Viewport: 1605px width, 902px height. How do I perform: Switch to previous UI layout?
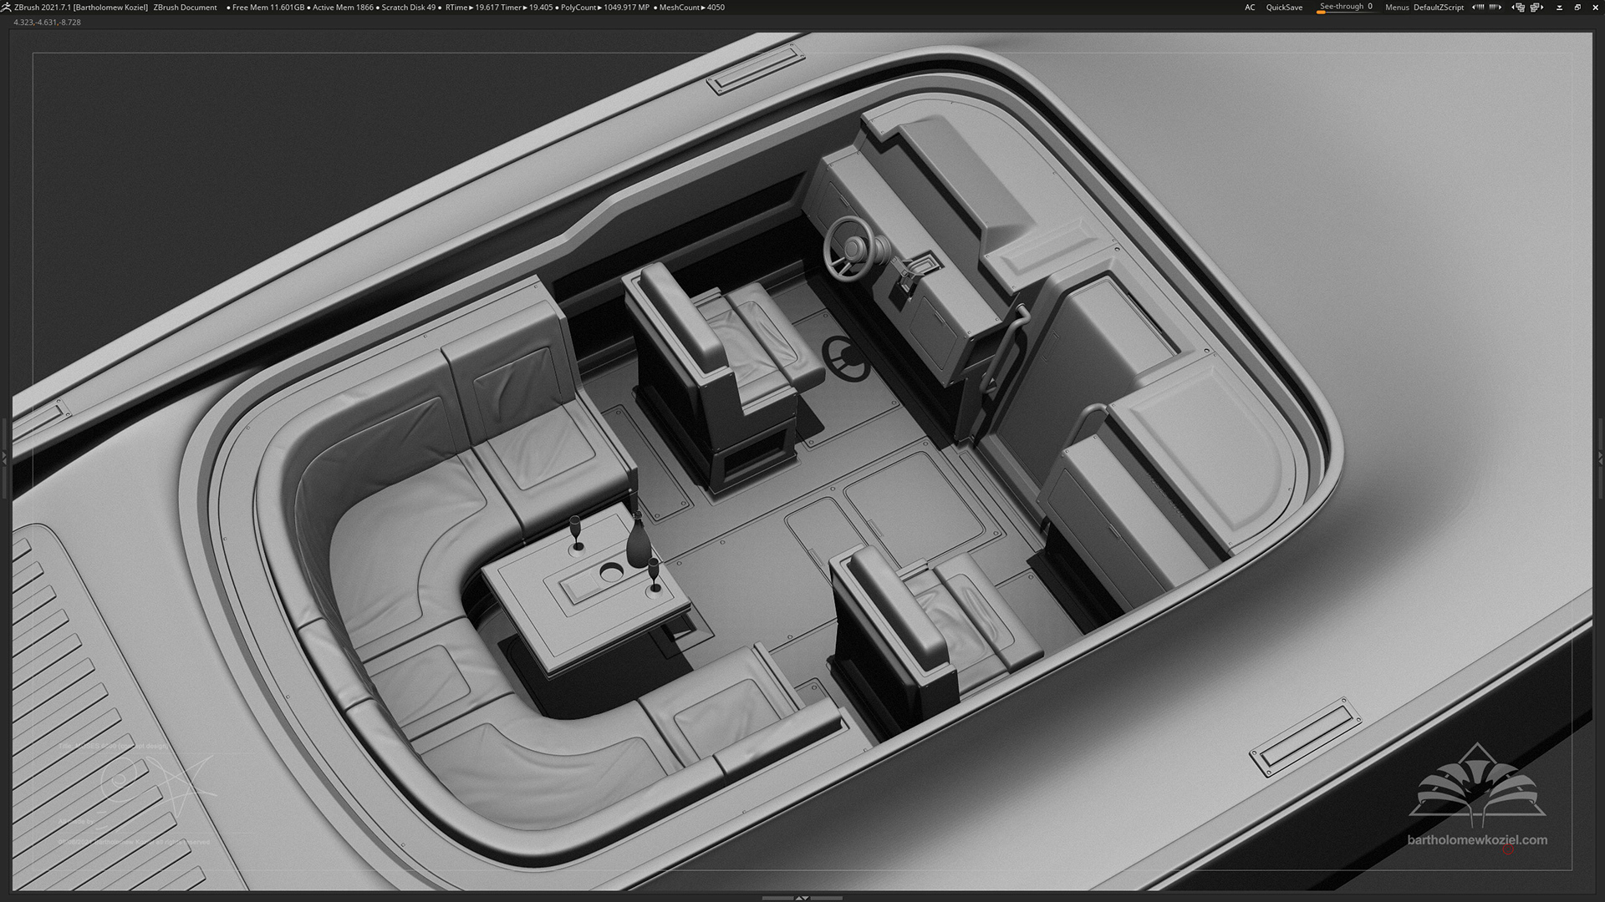1518,8
